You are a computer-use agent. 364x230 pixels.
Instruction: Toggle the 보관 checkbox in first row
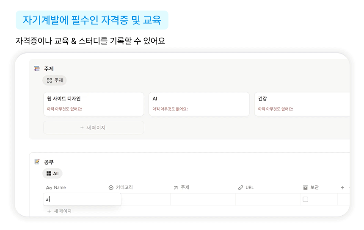(305, 199)
